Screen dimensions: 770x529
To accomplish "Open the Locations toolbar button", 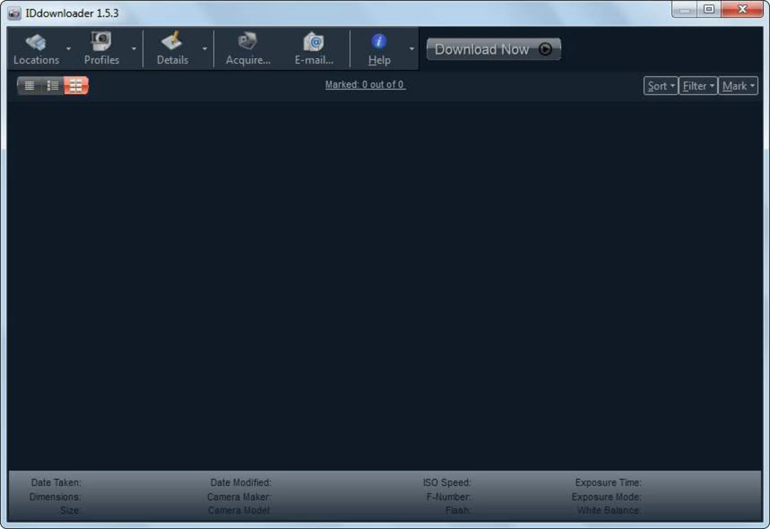I will [36, 49].
